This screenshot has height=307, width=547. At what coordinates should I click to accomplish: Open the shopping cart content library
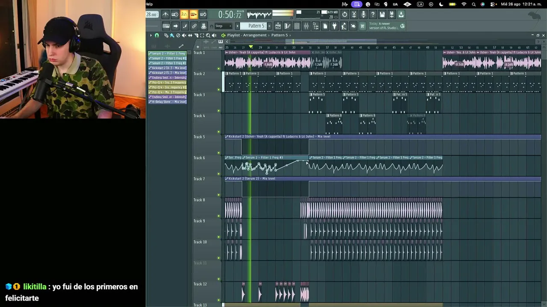point(362,26)
